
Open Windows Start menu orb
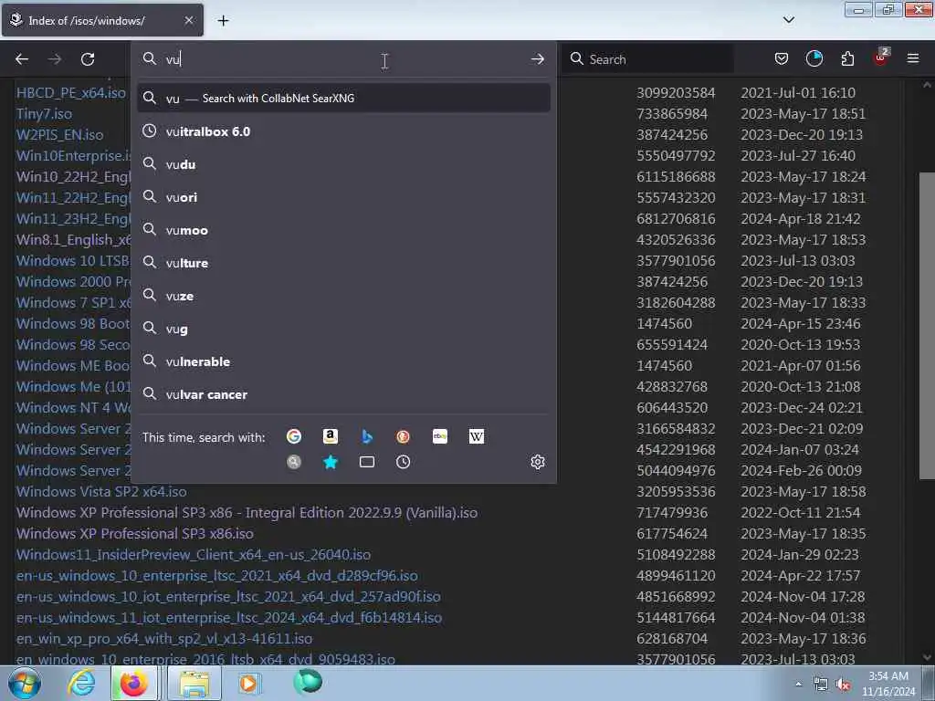click(24, 683)
